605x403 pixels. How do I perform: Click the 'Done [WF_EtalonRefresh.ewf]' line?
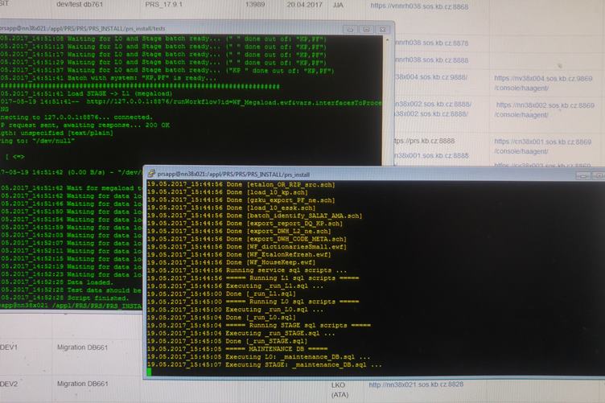pyautogui.click(x=239, y=254)
